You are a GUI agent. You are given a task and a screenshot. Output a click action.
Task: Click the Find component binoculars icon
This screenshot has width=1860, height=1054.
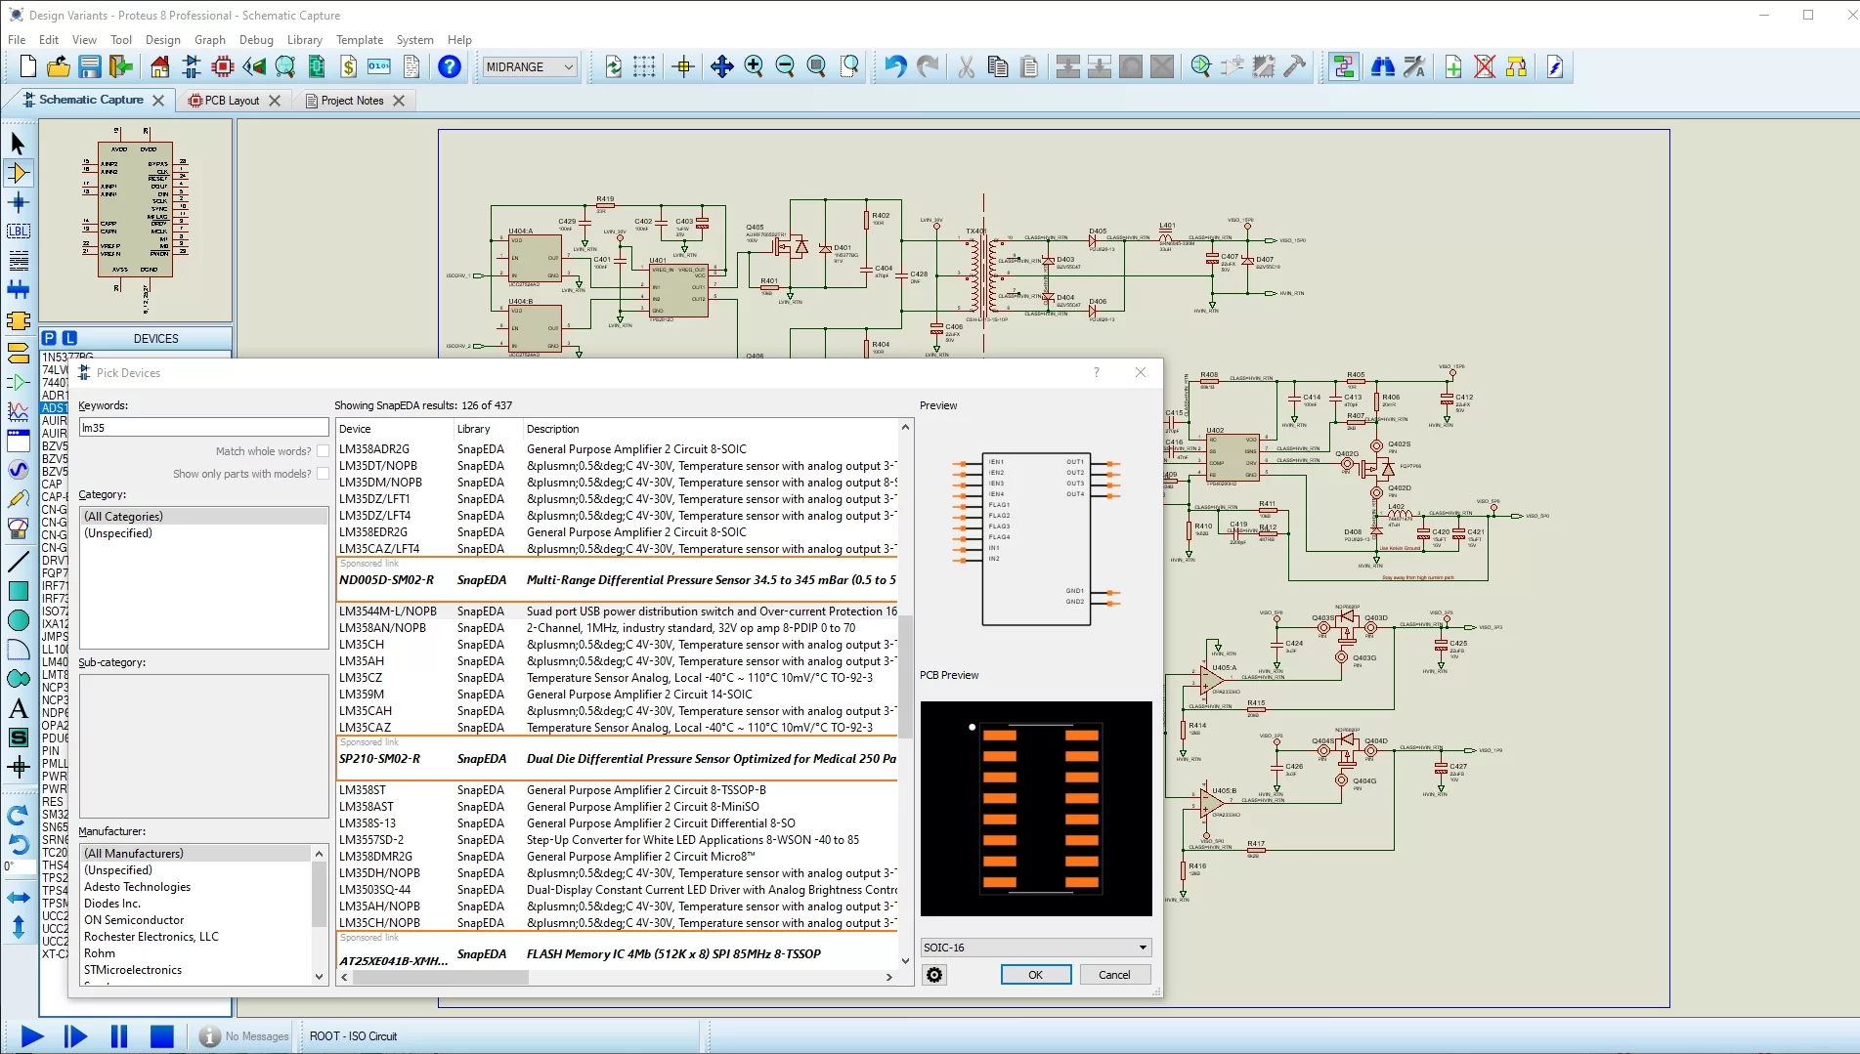[x=1383, y=66]
